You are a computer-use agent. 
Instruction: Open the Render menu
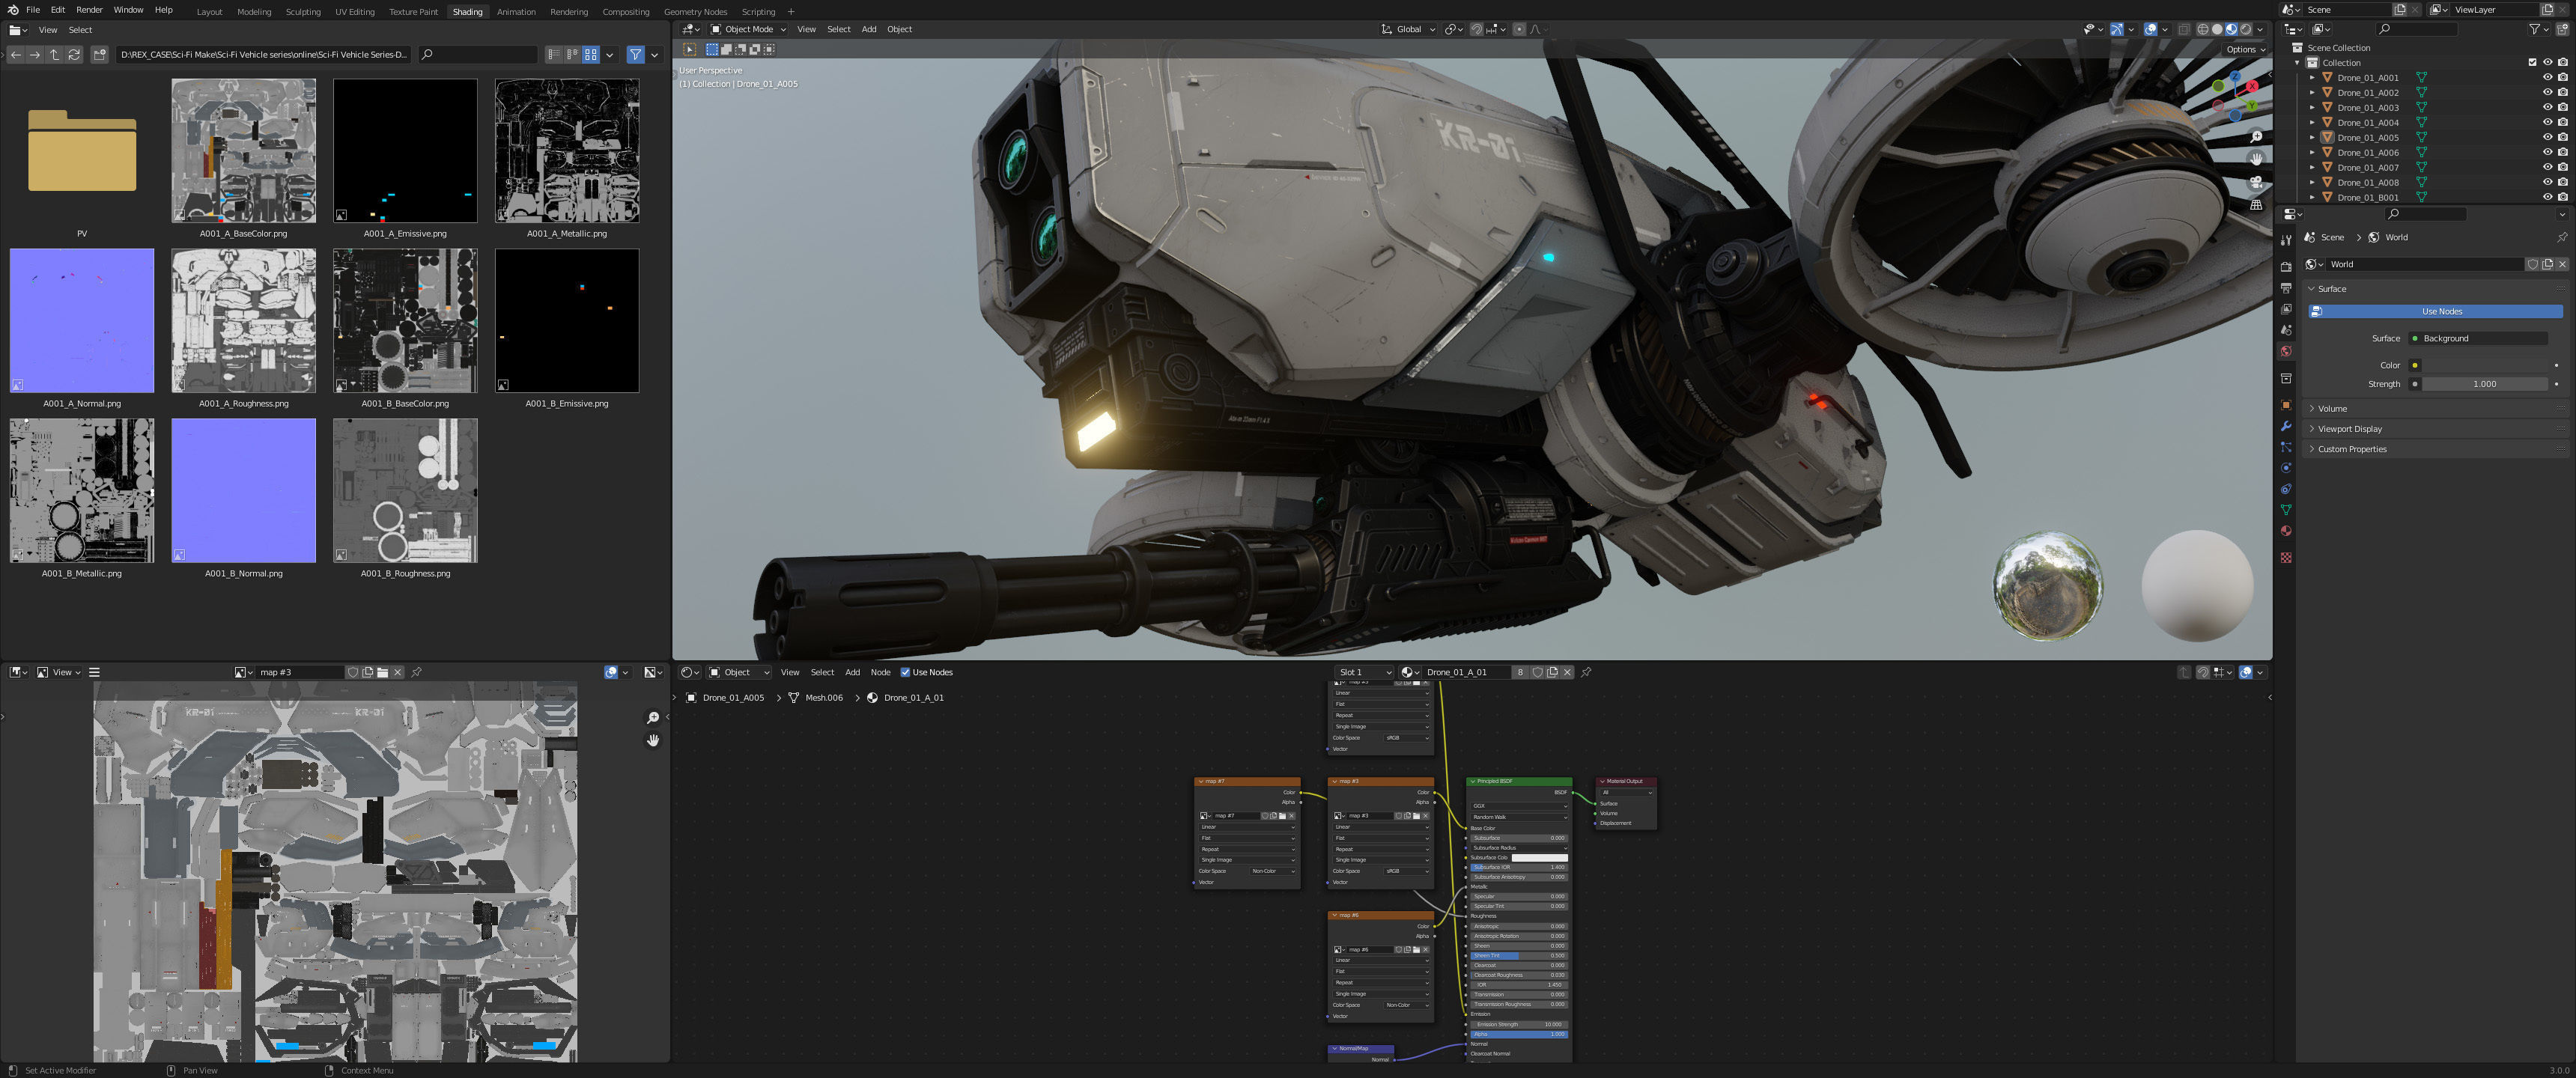click(89, 10)
